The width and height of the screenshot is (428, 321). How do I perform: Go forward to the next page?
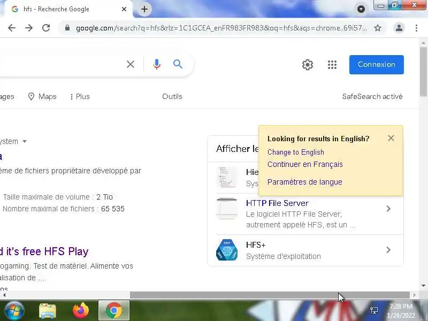click(29, 28)
